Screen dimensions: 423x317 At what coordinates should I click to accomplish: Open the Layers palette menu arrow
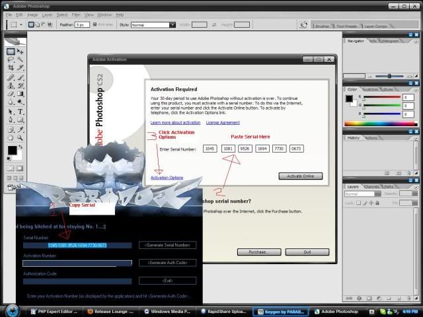416,187
